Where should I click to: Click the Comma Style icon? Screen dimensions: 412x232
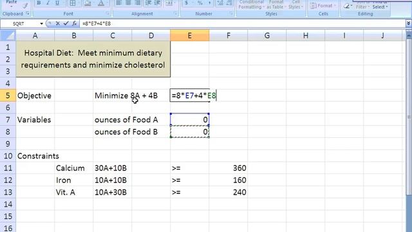tap(209, 3)
